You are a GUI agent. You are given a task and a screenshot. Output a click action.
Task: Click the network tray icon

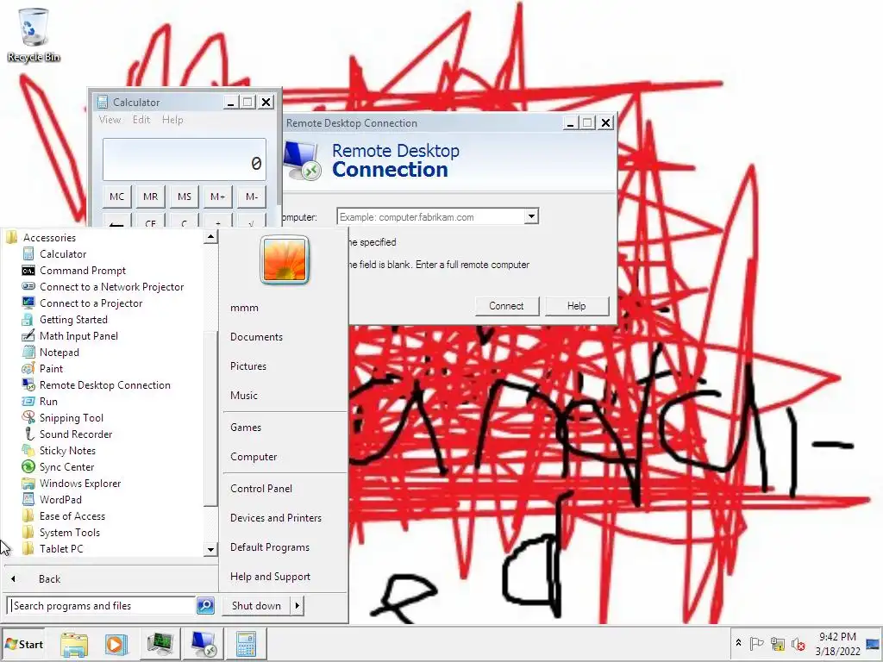pos(778,643)
